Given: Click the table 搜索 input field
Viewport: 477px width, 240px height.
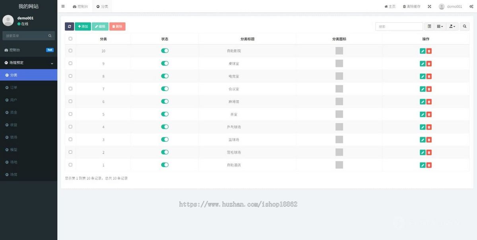Looking at the screenshot, I should point(399,26).
